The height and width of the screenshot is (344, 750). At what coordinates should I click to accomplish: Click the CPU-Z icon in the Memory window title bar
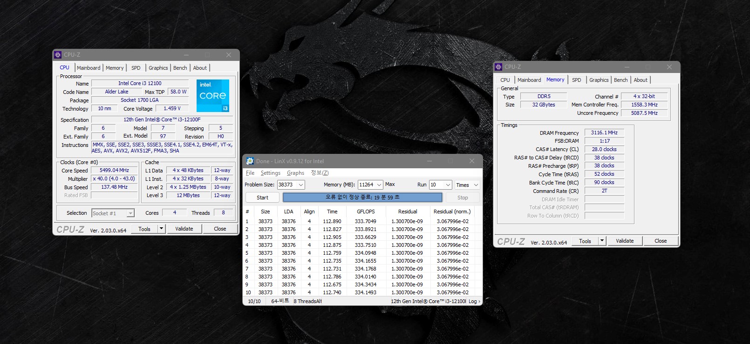click(x=498, y=67)
